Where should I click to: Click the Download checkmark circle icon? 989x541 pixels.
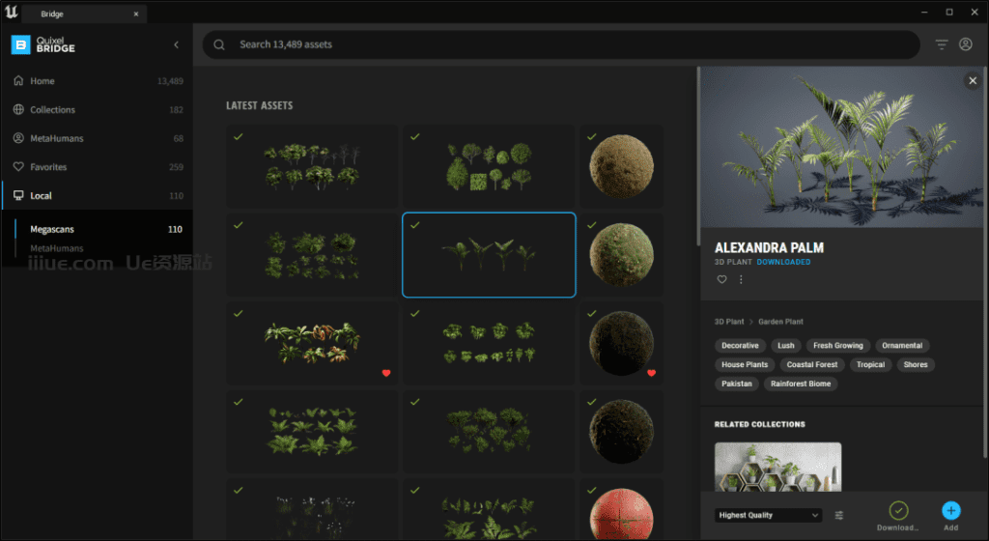pyautogui.click(x=898, y=510)
